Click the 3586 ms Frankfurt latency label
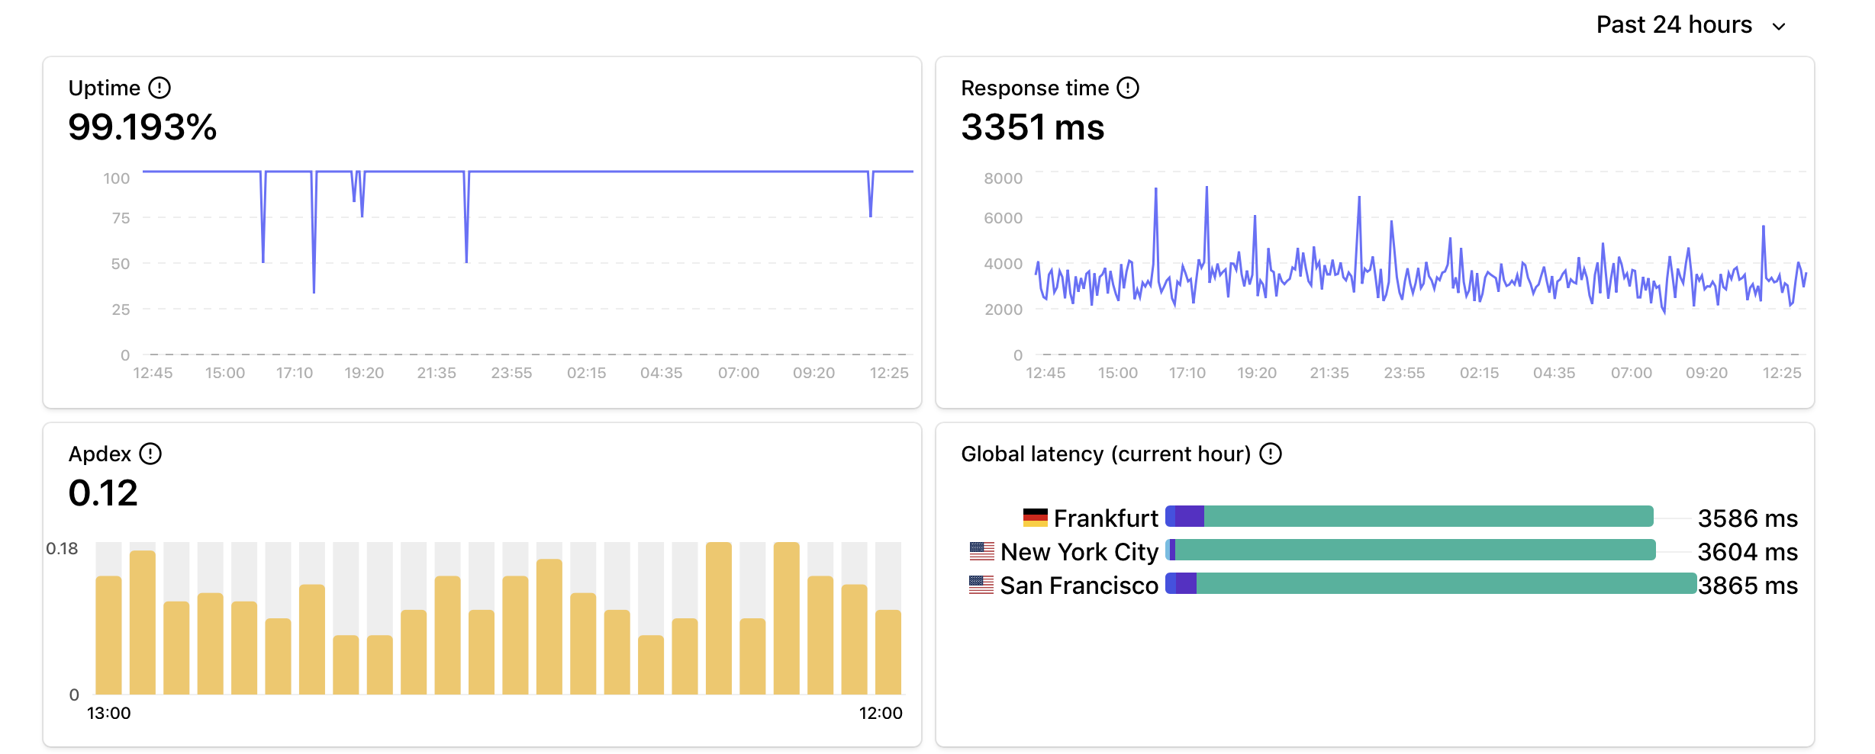The image size is (1875, 754). tap(1748, 518)
